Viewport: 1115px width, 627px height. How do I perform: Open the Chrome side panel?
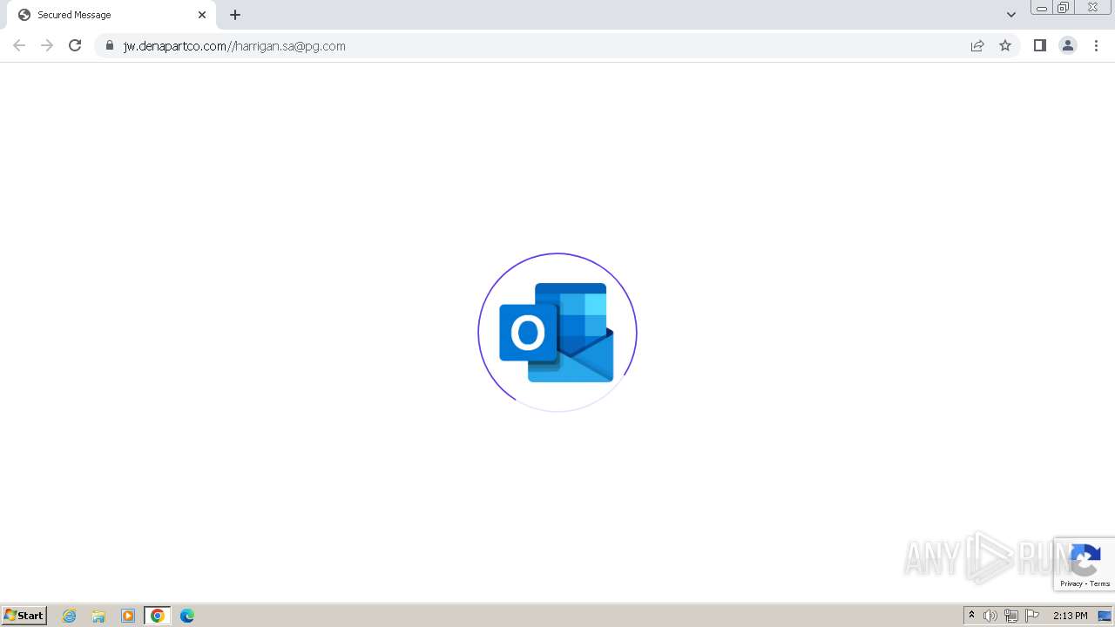point(1039,45)
